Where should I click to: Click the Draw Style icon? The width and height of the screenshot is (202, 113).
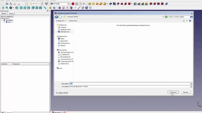(11, 8)
